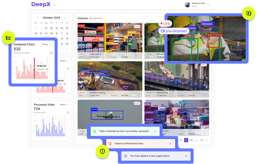Close the Vehicle at Restricted Area alert
This screenshot has height=164, width=257.
[x=171, y=143]
